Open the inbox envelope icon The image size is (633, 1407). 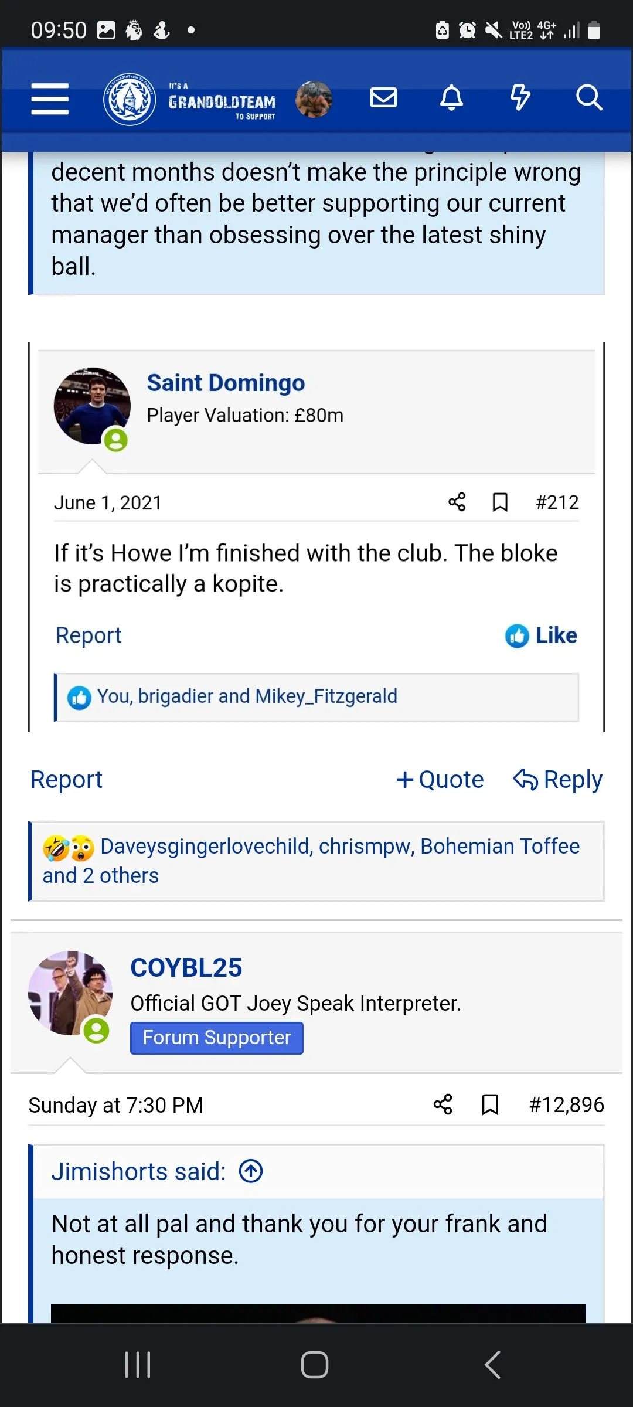click(383, 98)
